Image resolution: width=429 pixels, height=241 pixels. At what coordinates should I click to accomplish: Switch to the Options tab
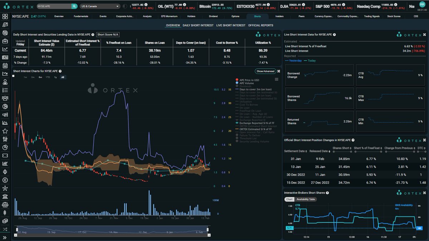[235, 16]
